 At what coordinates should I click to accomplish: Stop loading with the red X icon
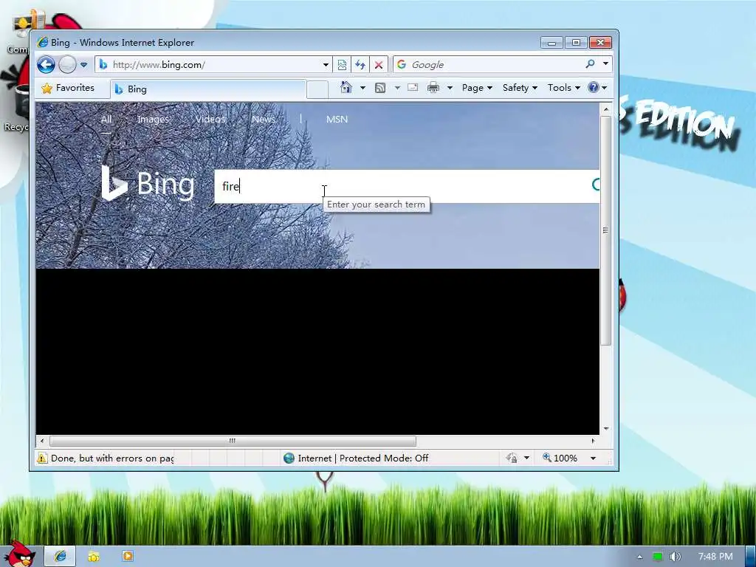point(379,65)
